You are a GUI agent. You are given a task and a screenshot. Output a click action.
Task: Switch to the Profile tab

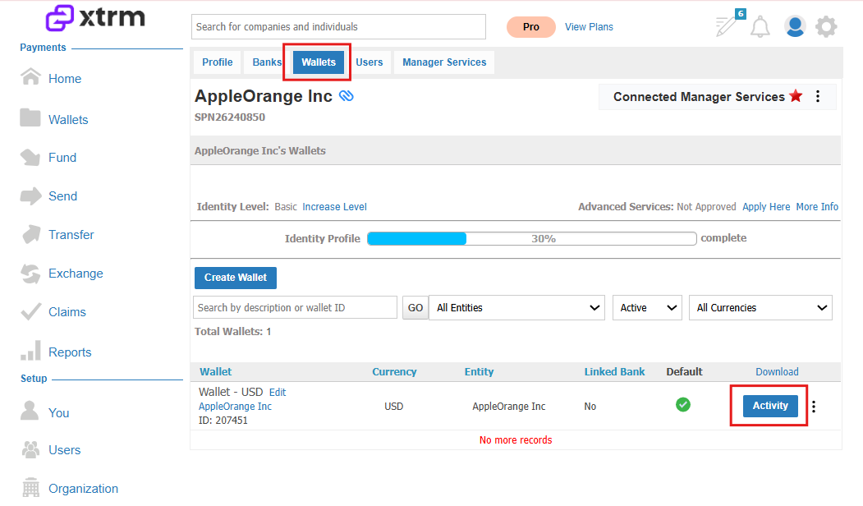218,62
